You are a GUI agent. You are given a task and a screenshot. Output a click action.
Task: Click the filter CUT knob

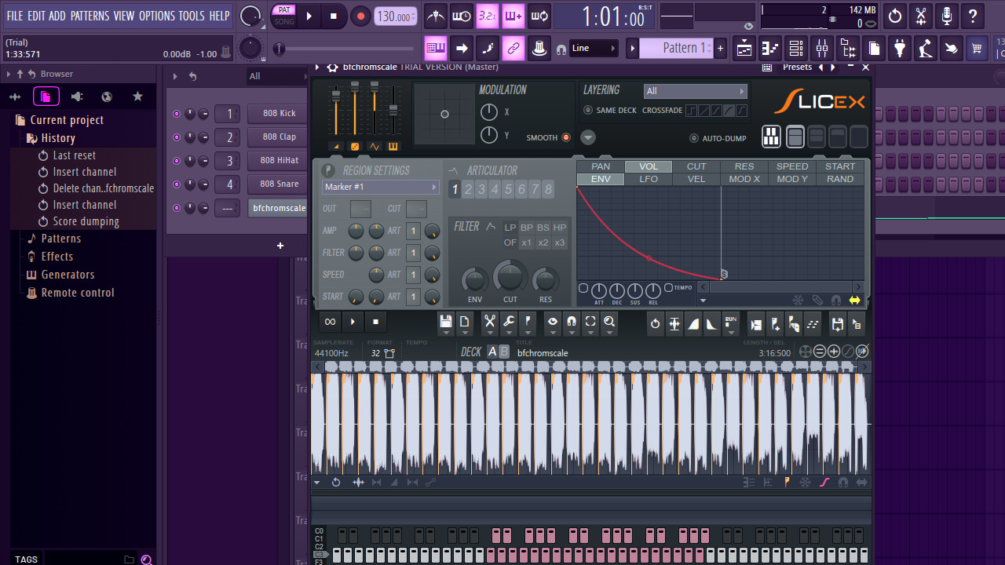click(x=510, y=277)
